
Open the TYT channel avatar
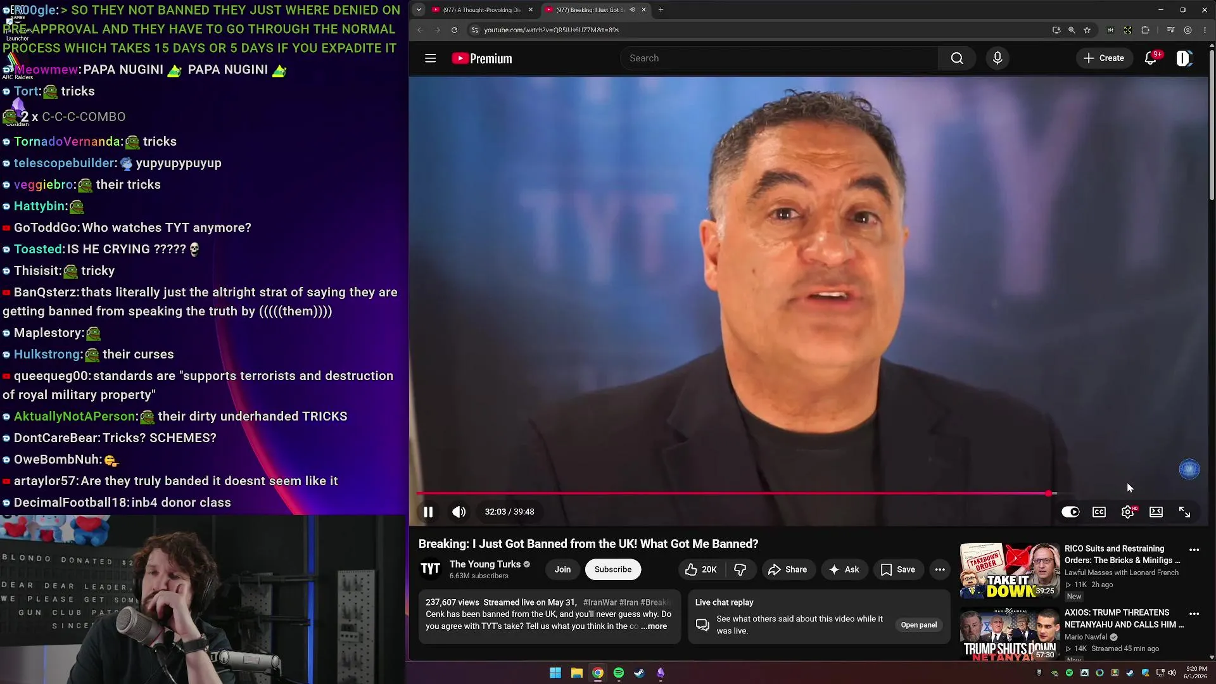click(431, 569)
